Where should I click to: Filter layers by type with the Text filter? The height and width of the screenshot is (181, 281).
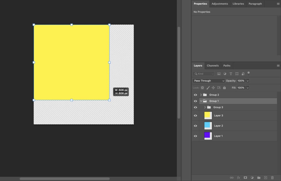click(x=231, y=74)
